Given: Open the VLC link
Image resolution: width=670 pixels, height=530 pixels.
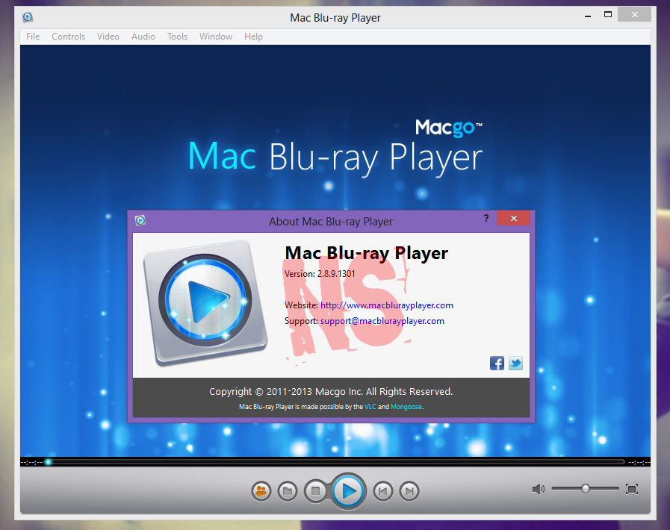Looking at the screenshot, I should (x=370, y=407).
